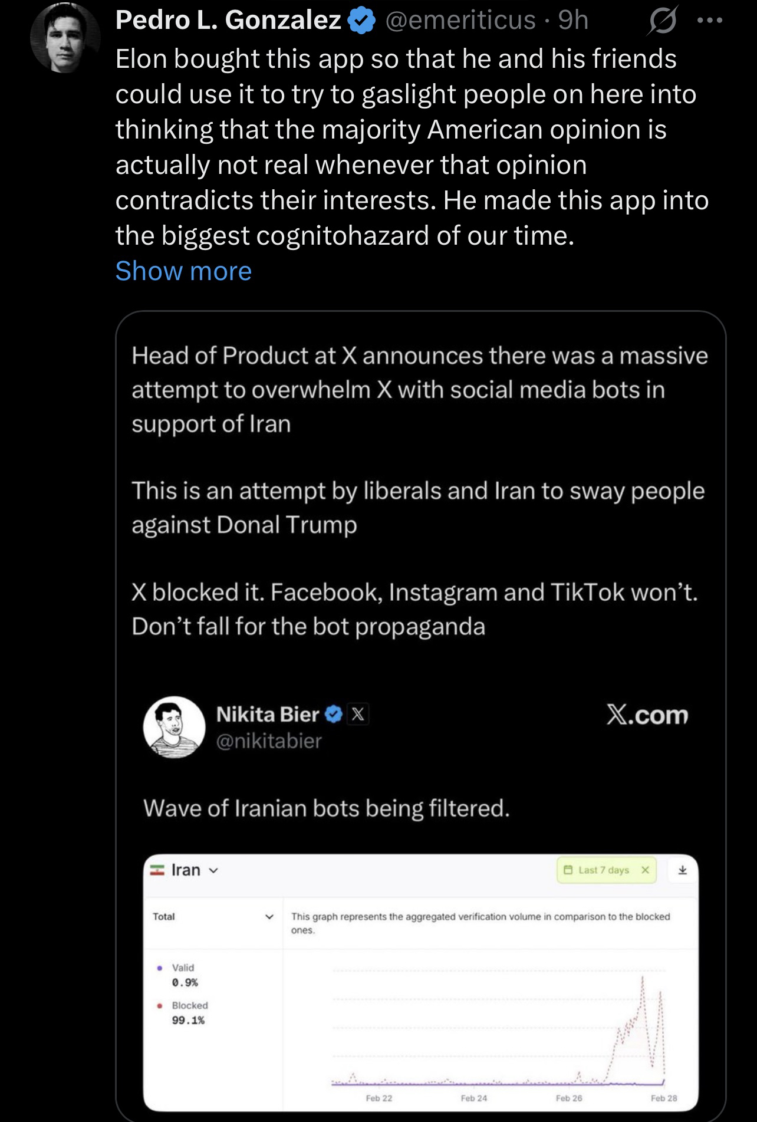Toggle the Blocked series legend item
Screen dimensions: 757x1122
(189, 1006)
